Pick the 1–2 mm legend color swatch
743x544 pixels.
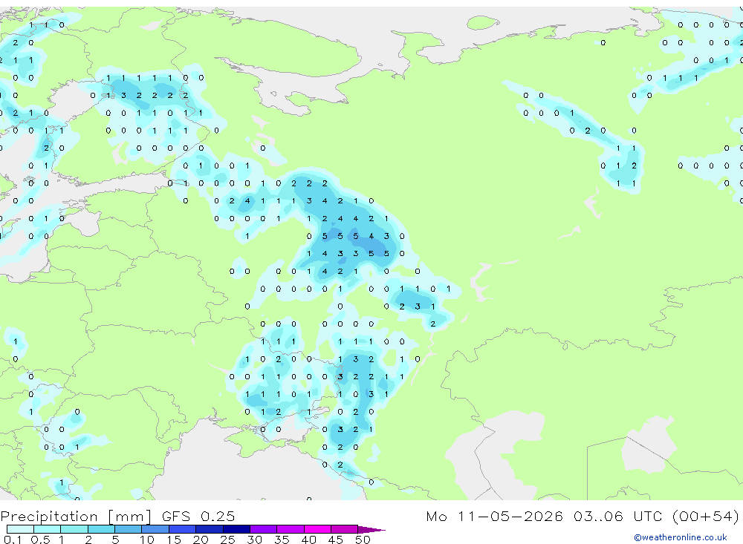pos(74,529)
